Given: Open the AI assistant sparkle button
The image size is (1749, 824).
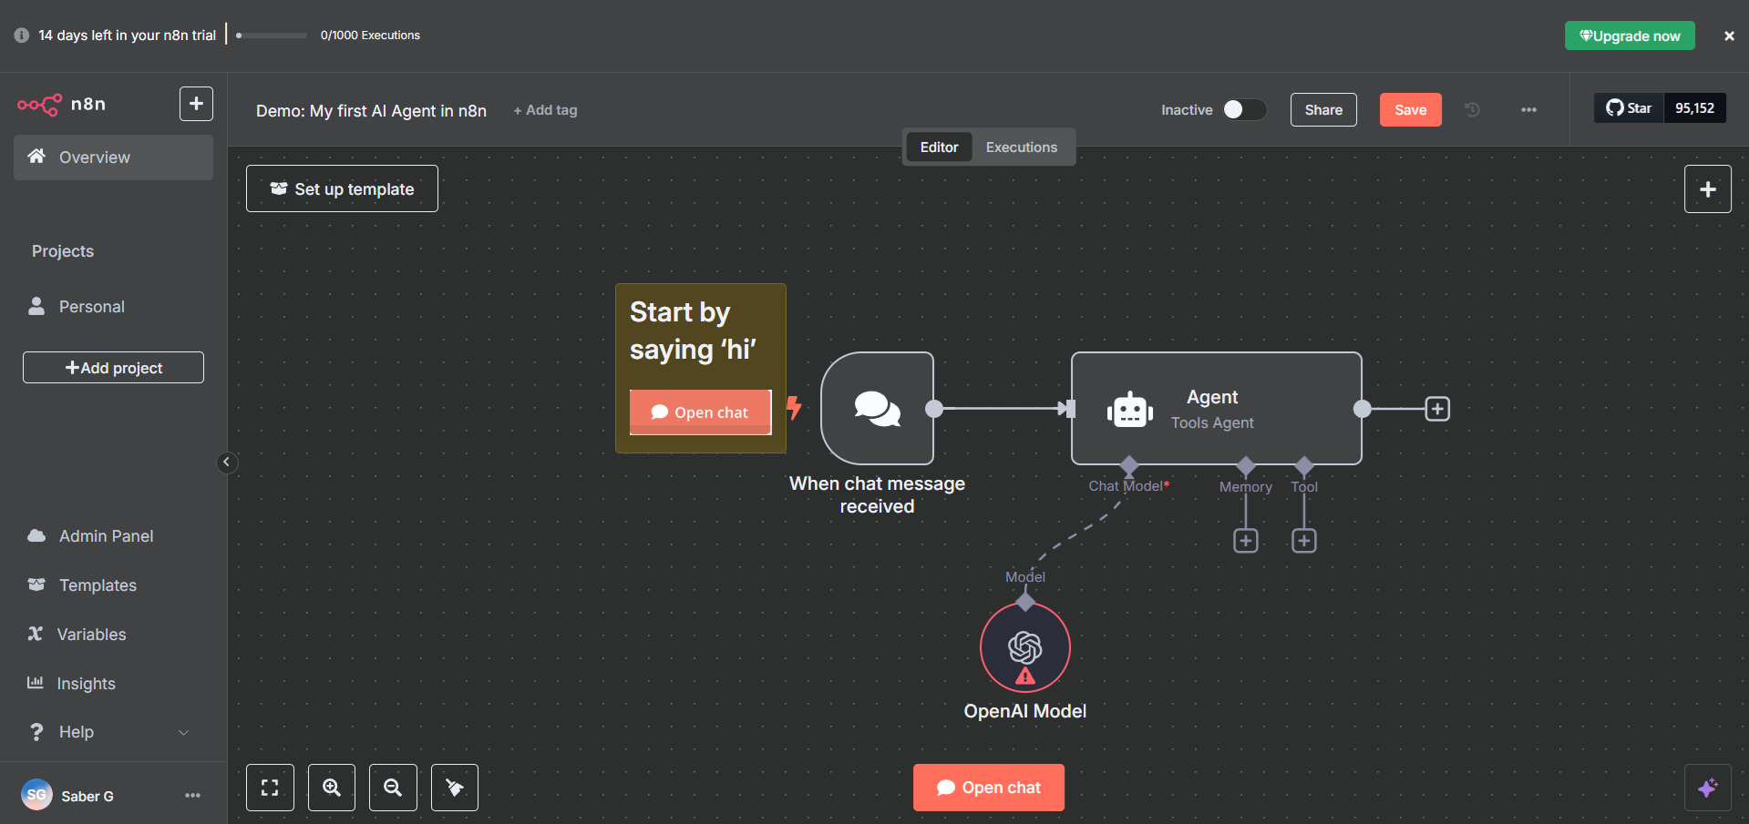Looking at the screenshot, I should tap(1708, 788).
